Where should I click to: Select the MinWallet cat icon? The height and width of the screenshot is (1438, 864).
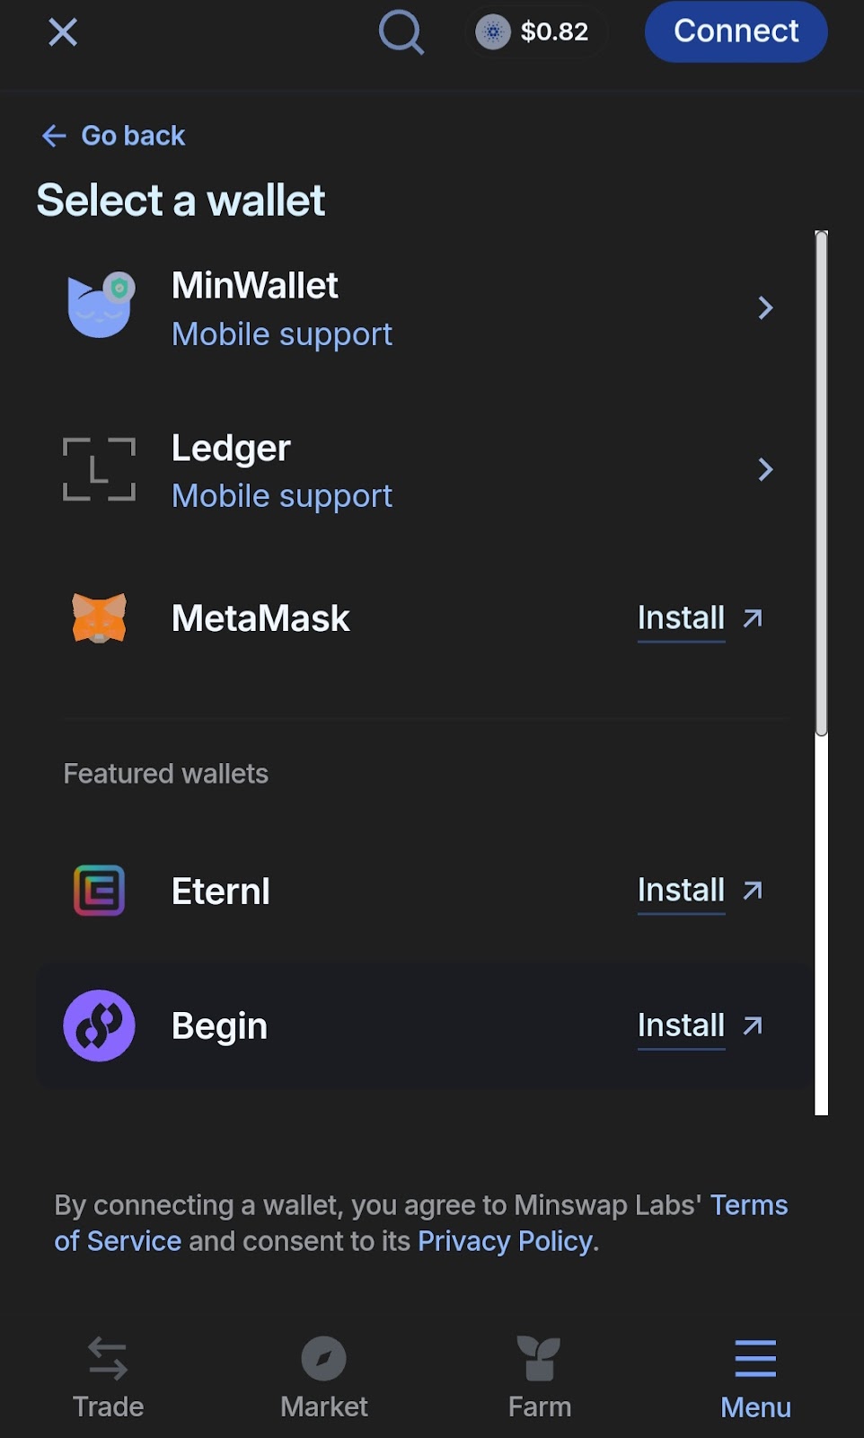(x=101, y=304)
